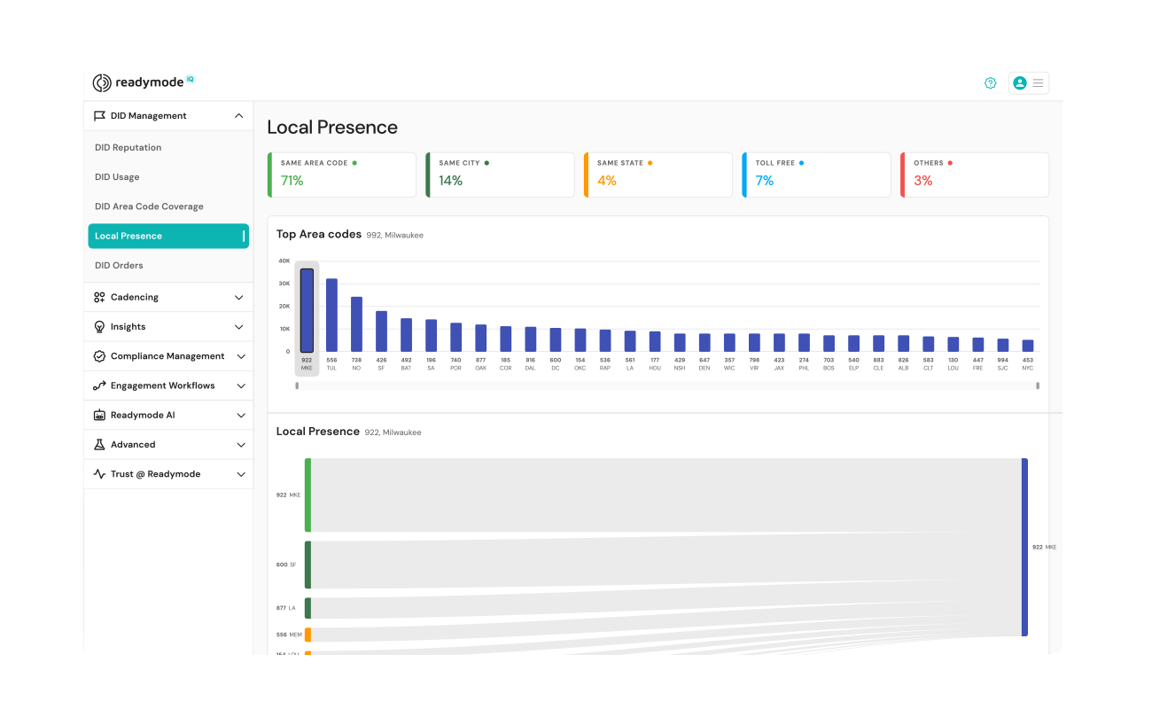Viewport: 1152px width, 709px height.
Task: Click the user profile avatar icon
Action: 1019,82
